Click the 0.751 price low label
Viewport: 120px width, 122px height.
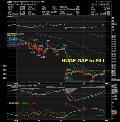point(92,81)
